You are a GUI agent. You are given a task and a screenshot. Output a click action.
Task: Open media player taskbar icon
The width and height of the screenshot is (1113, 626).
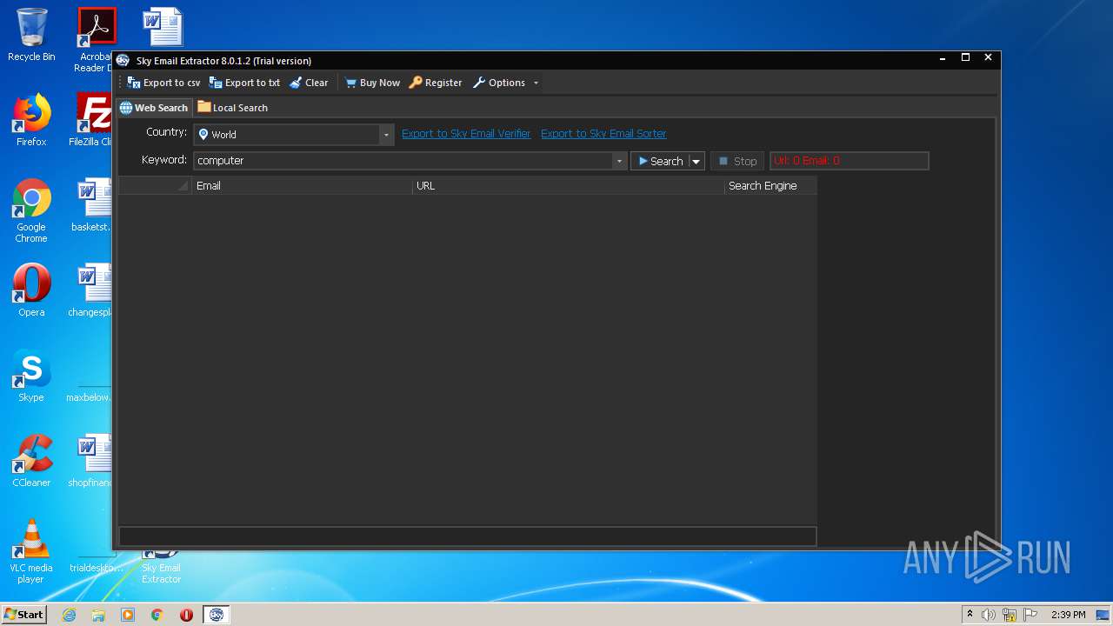tap(128, 615)
